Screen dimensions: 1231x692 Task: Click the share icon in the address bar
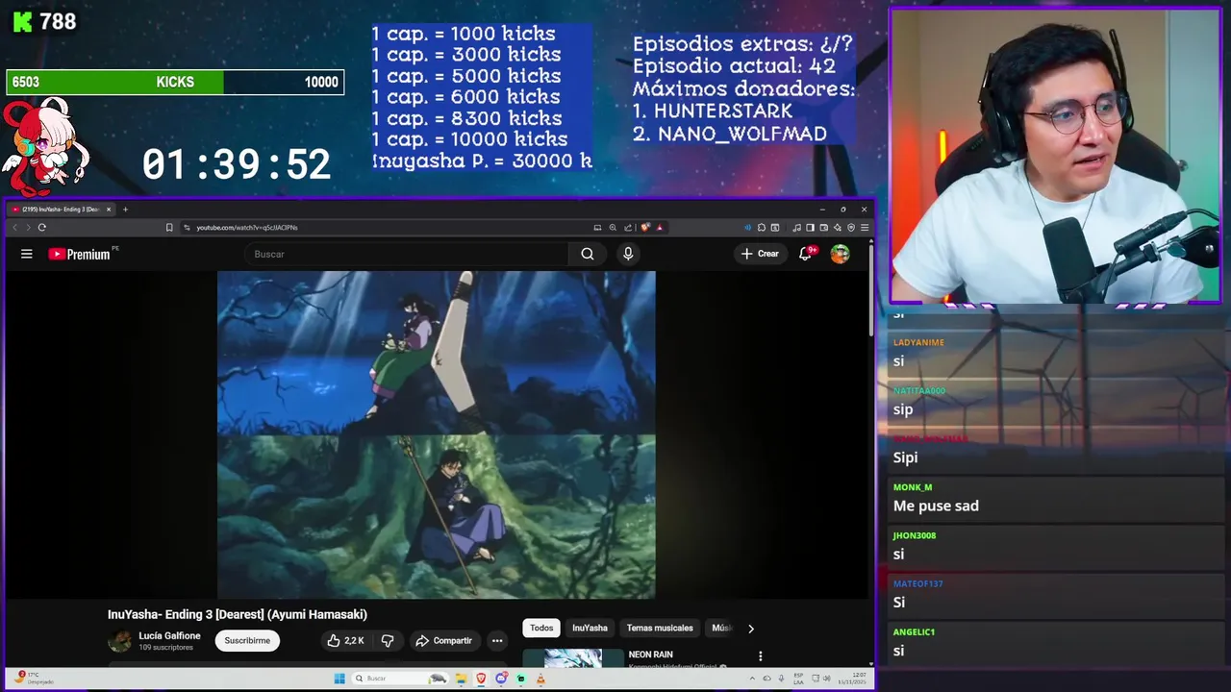(628, 228)
